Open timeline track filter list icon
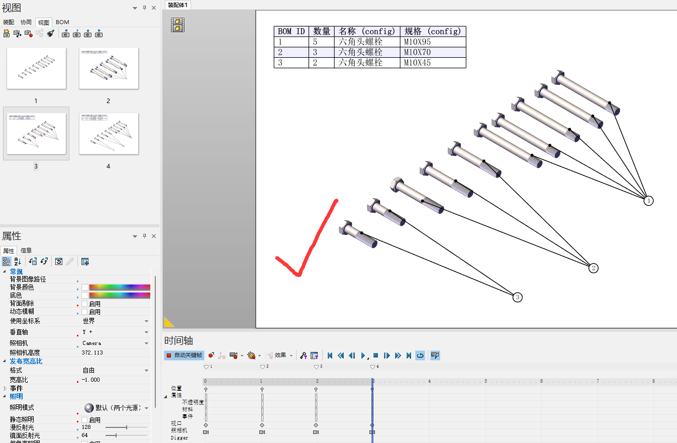The height and width of the screenshot is (443, 677). coord(315,356)
